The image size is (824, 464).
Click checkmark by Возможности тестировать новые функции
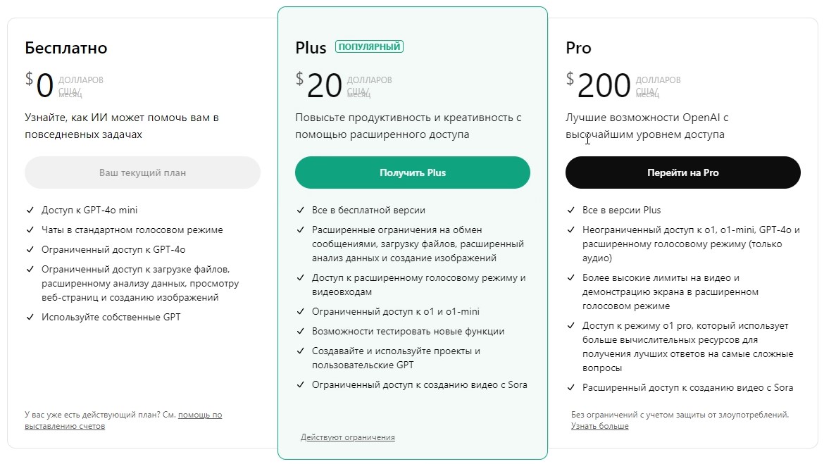coord(301,331)
